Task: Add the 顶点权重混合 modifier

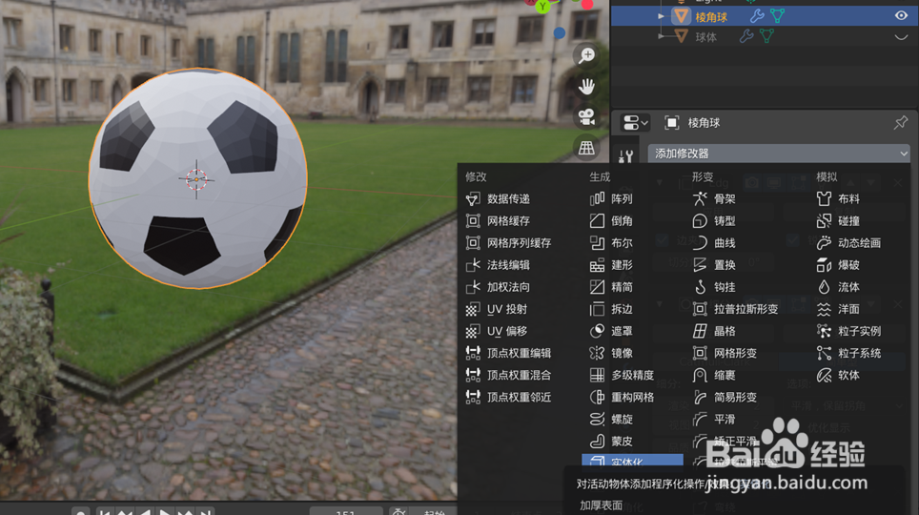Action: click(508, 375)
